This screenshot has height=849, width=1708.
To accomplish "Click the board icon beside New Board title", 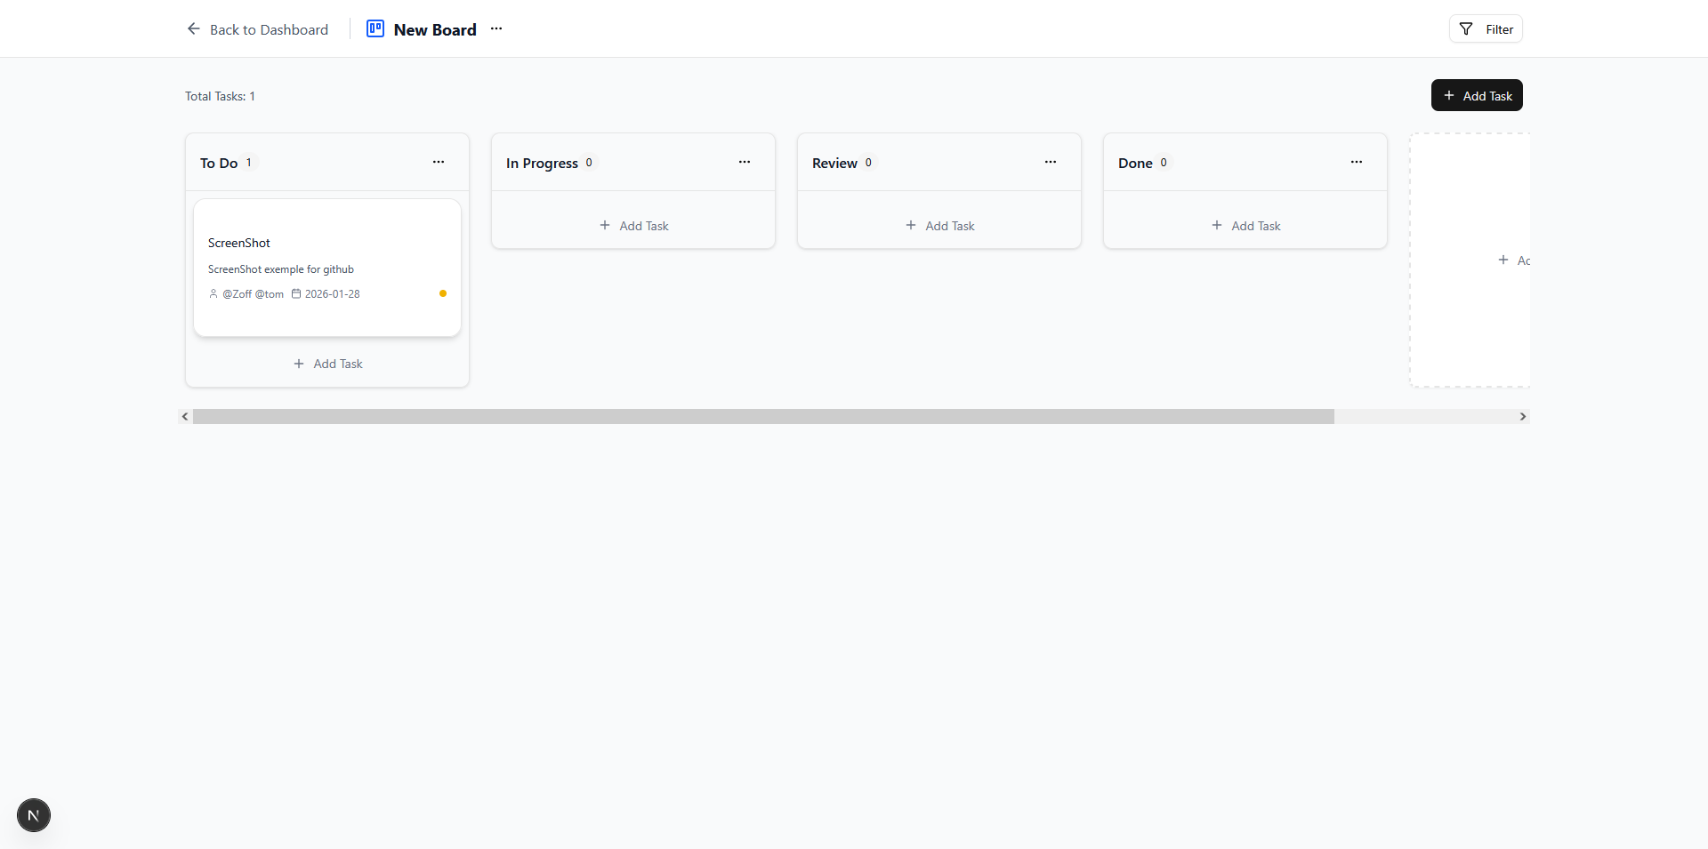I will point(375,28).
